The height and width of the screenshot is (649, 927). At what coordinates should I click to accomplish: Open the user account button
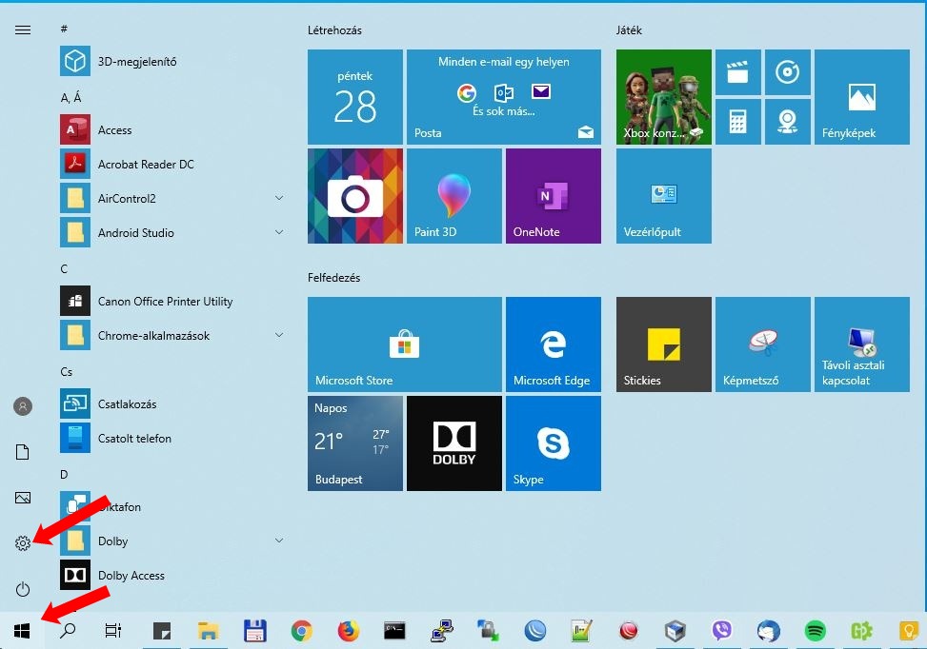[22, 406]
